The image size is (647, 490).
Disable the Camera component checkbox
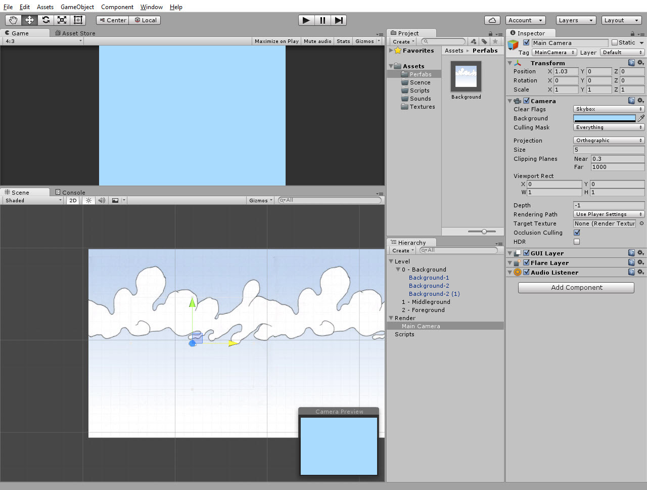coord(526,101)
